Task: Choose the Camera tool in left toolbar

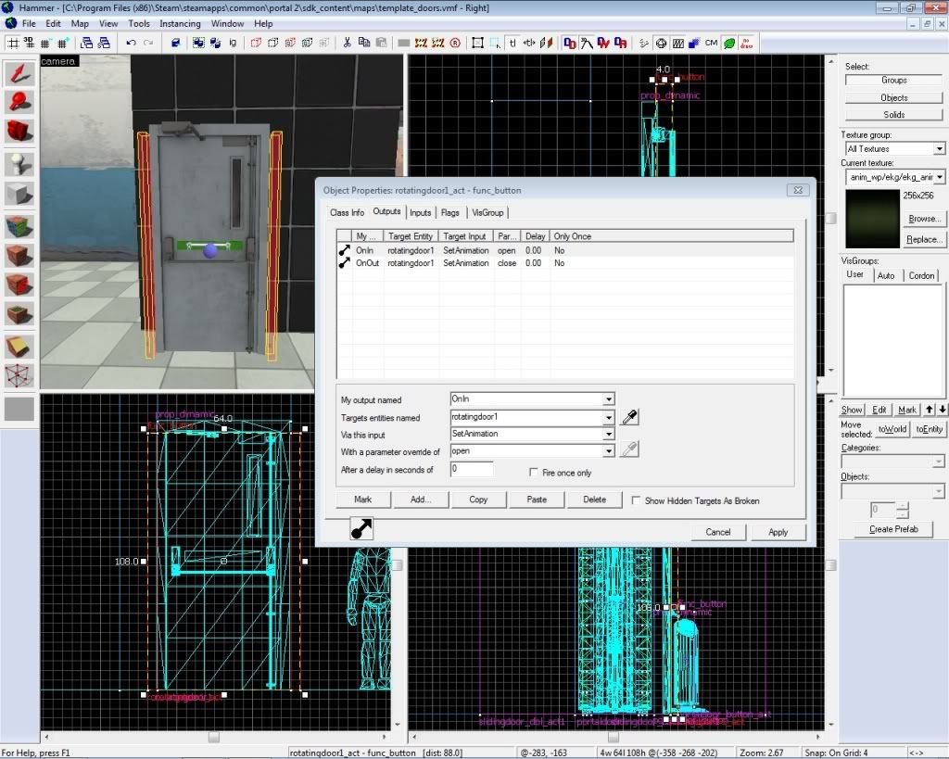Action: tap(19, 132)
